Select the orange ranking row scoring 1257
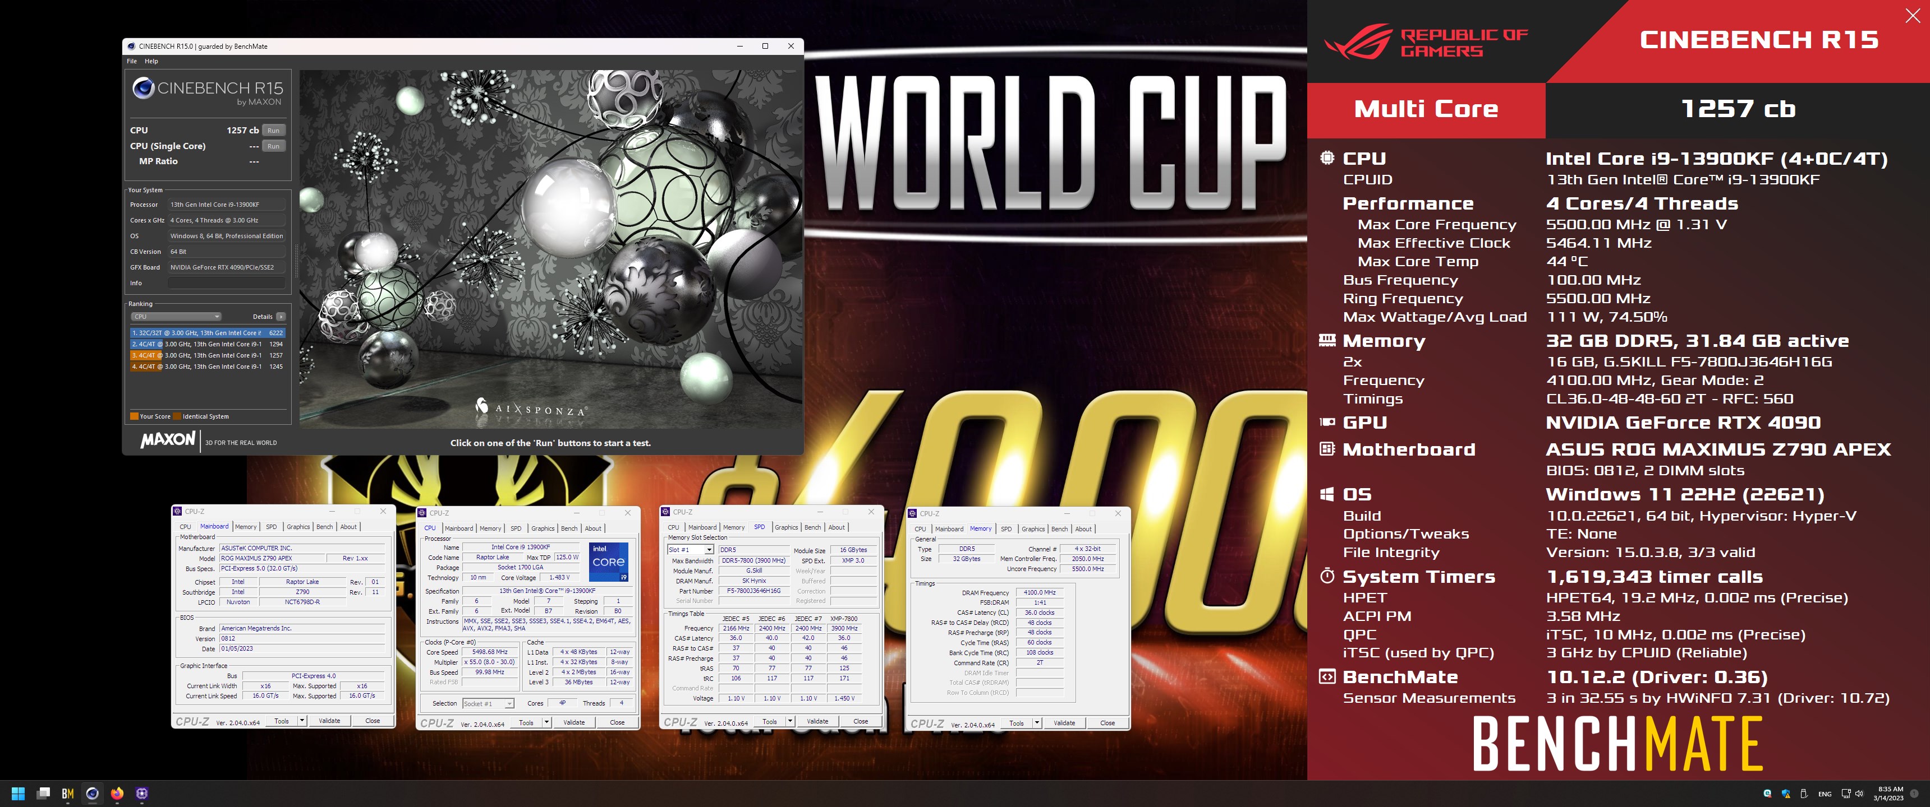The height and width of the screenshot is (807, 1930). pos(207,356)
